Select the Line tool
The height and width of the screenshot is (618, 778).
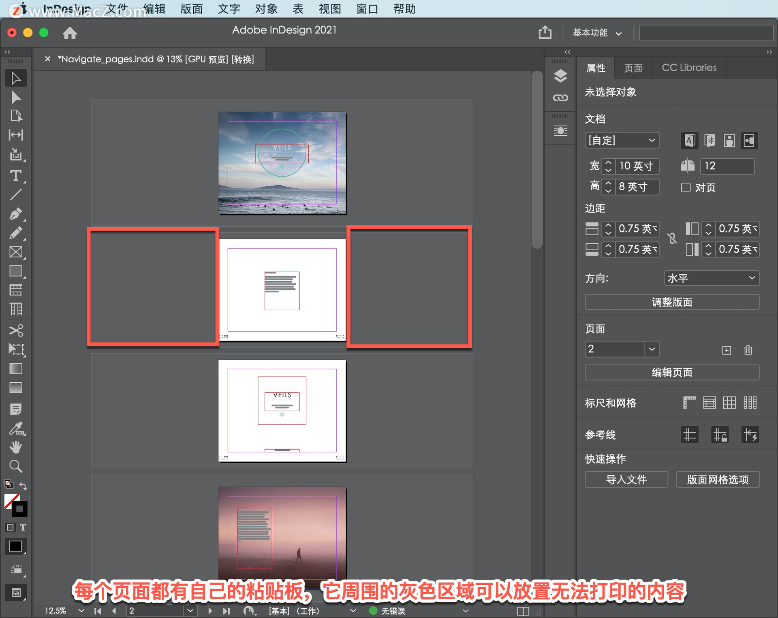[16, 195]
